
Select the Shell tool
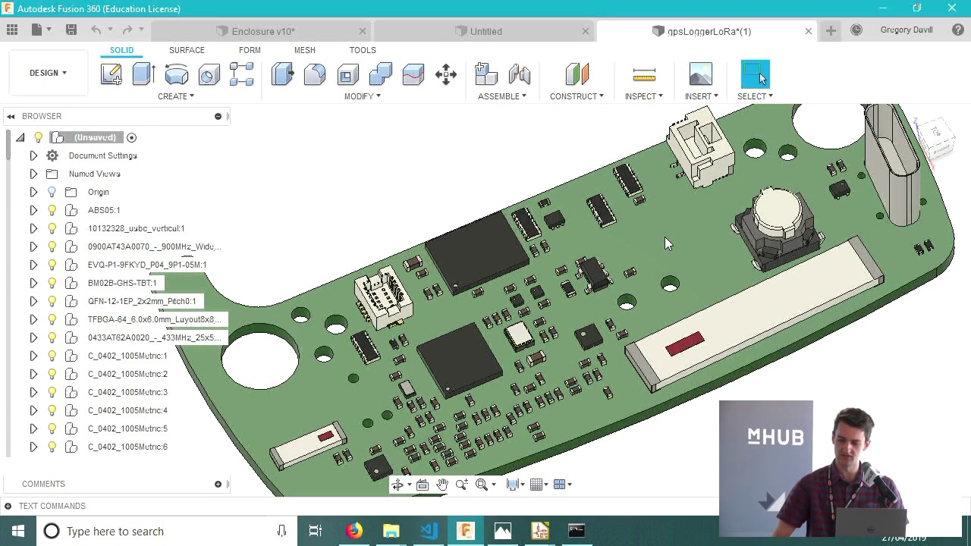click(x=347, y=74)
